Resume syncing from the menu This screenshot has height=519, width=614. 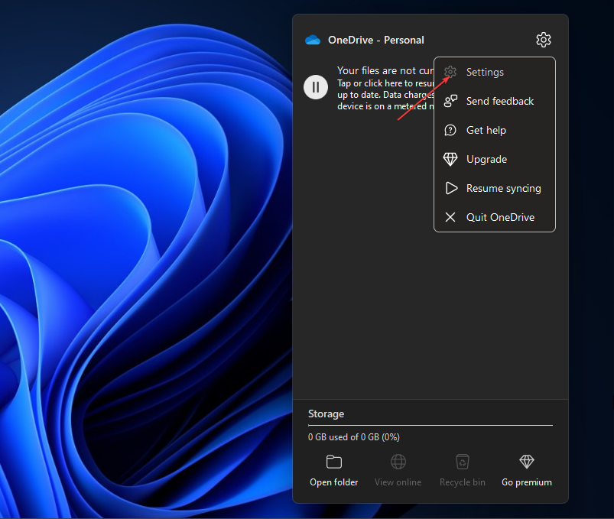pos(495,188)
